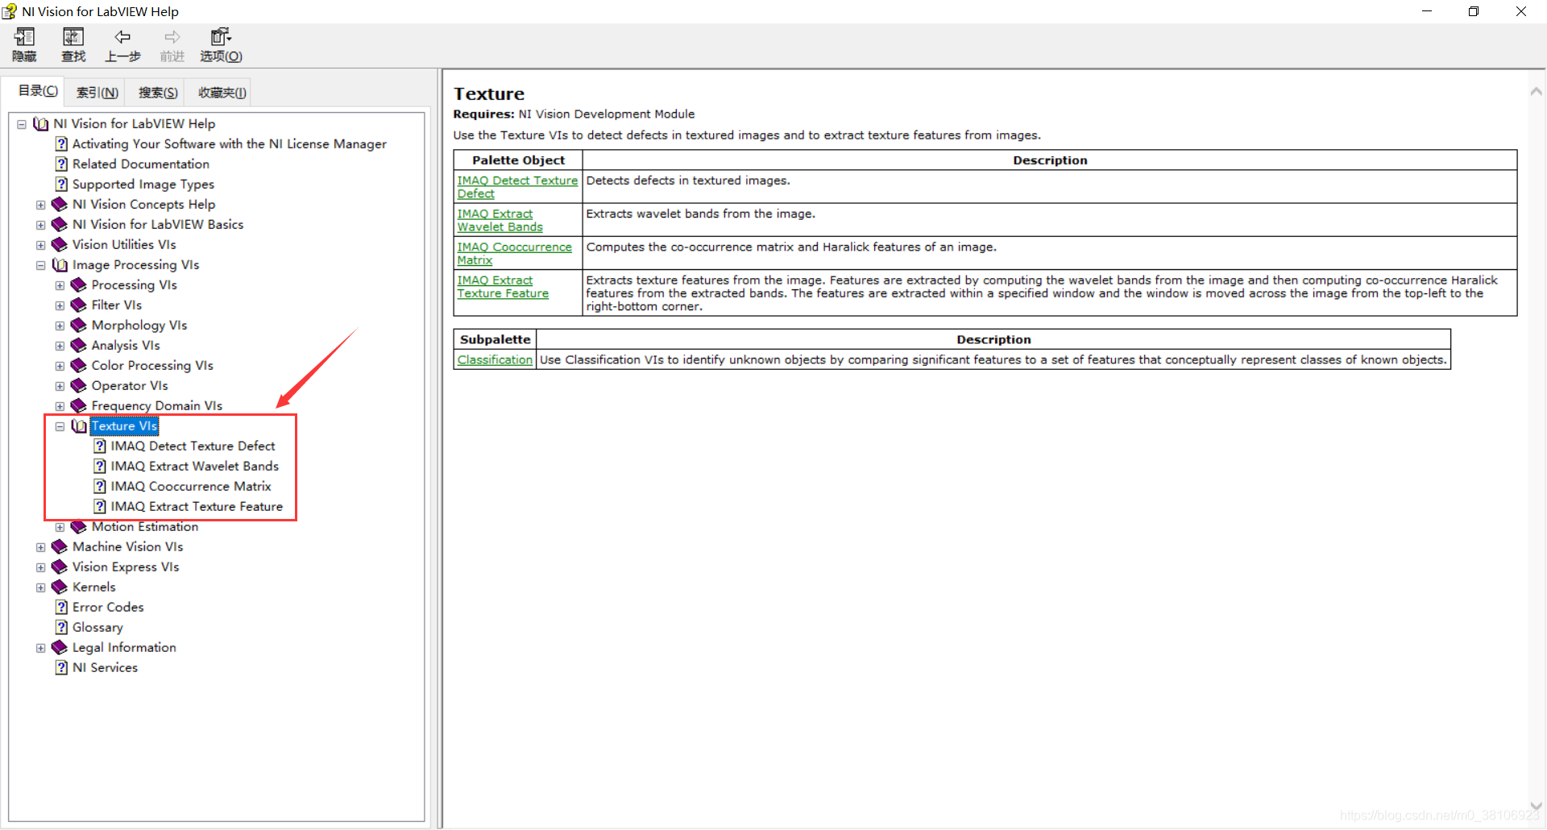Click the Color Processing VIs book icon
Screen dimensions: 1547x830
coord(79,366)
